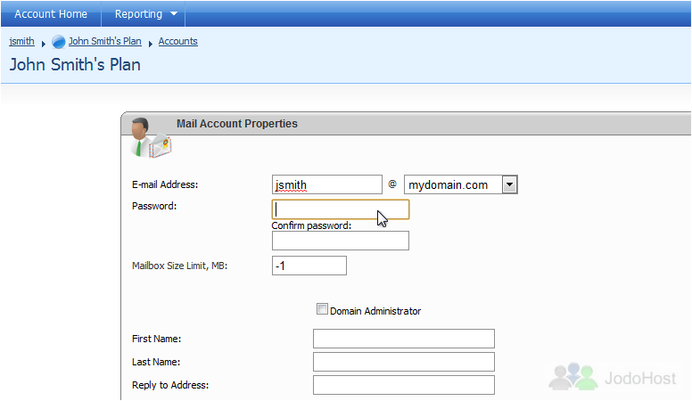Click the mail account user icon
692x401 pixels.
coord(151,137)
